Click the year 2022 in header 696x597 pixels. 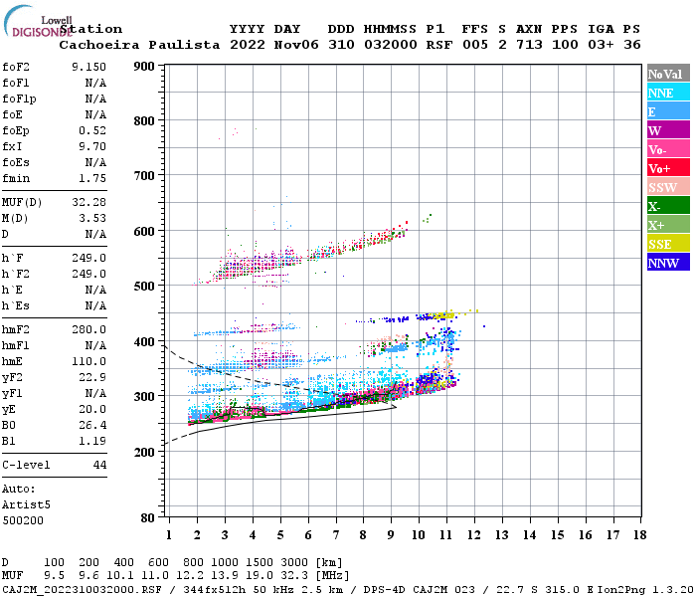point(248,45)
